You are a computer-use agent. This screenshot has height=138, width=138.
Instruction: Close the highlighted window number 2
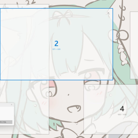click(x=108, y=13)
